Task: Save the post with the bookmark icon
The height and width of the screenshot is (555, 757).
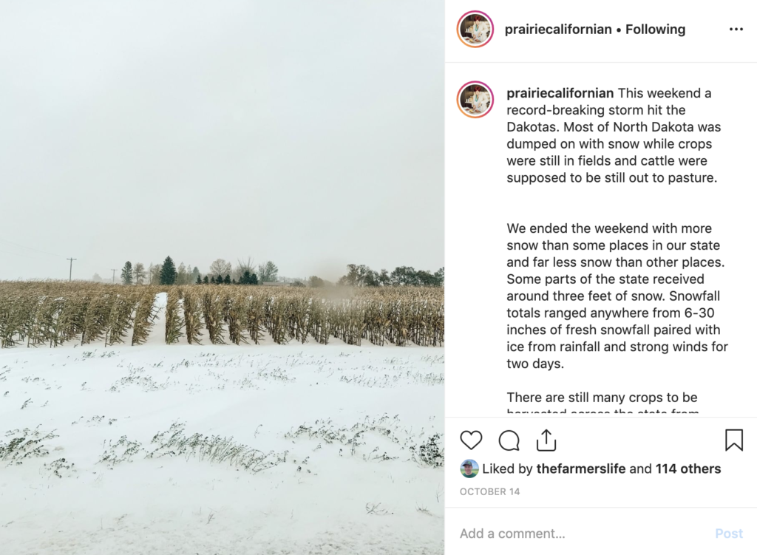Action: point(734,440)
